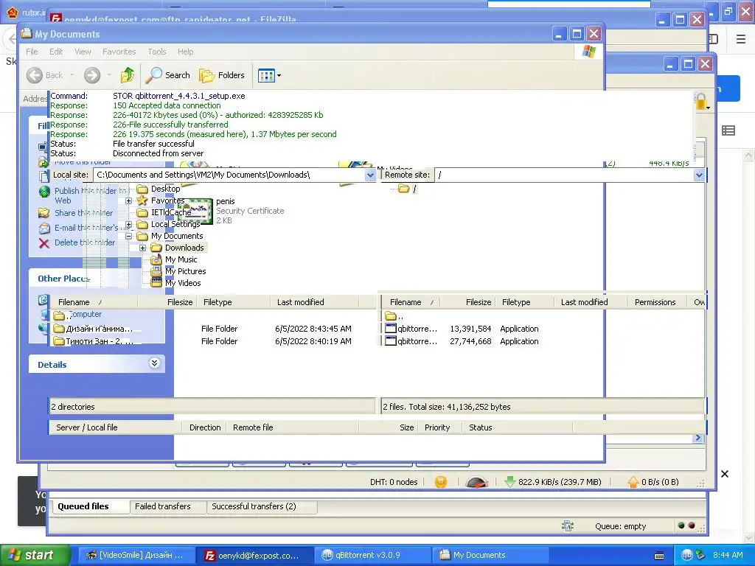Click the green Forward arrow button

coord(92,75)
